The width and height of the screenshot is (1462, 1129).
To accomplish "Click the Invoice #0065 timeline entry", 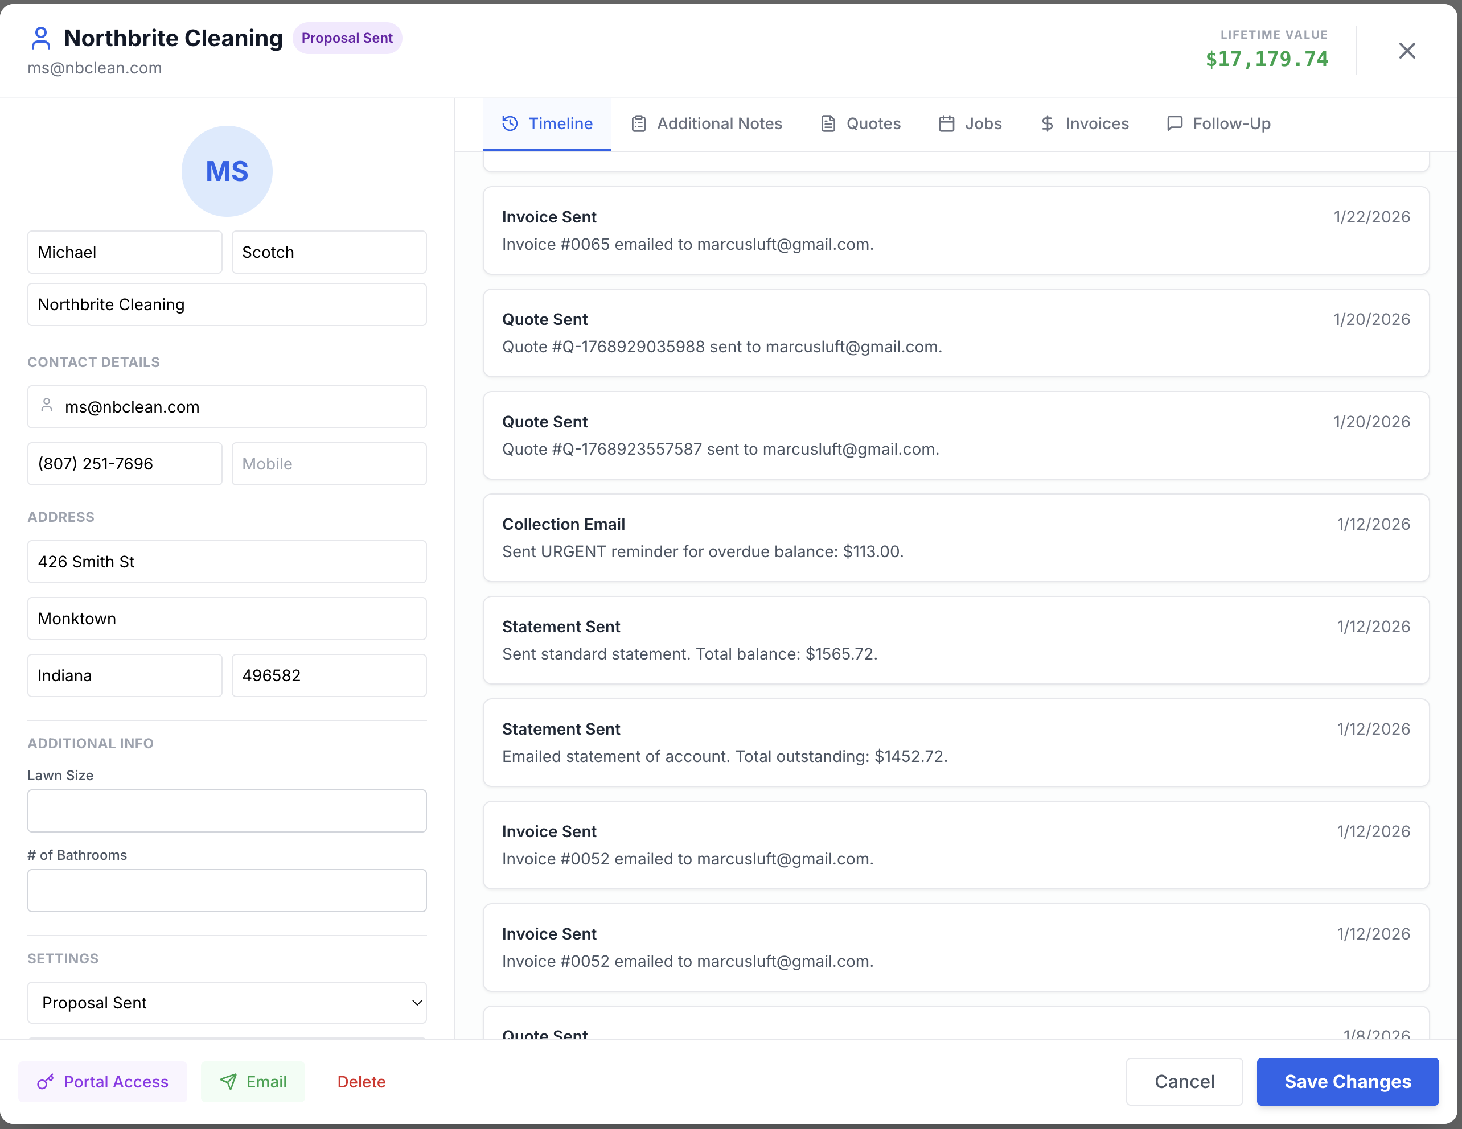I will tap(956, 230).
